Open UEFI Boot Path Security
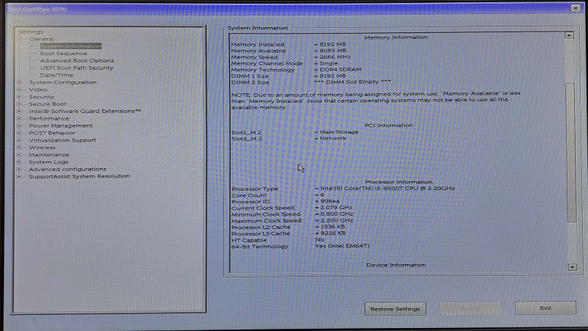This screenshot has height=331, width=588. tap(76, 68)
